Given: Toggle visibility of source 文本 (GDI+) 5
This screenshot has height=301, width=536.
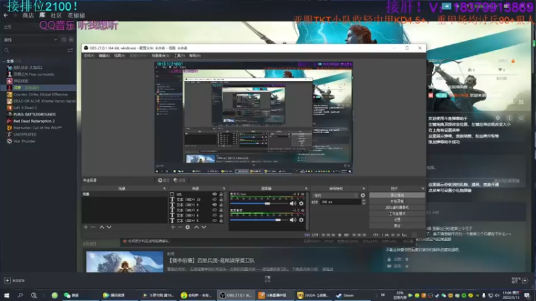Looking at the screenshot, I should (x=214, y=221).
